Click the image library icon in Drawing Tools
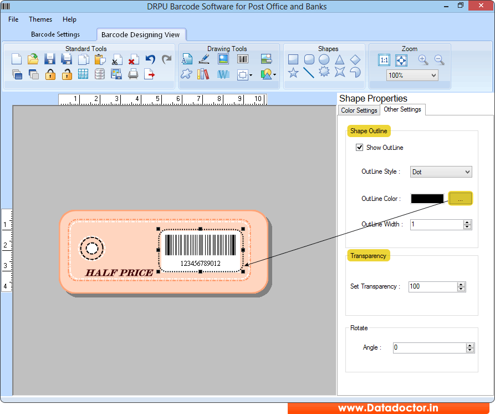Viewport: 495px width, 414px height. click(267, 59)
